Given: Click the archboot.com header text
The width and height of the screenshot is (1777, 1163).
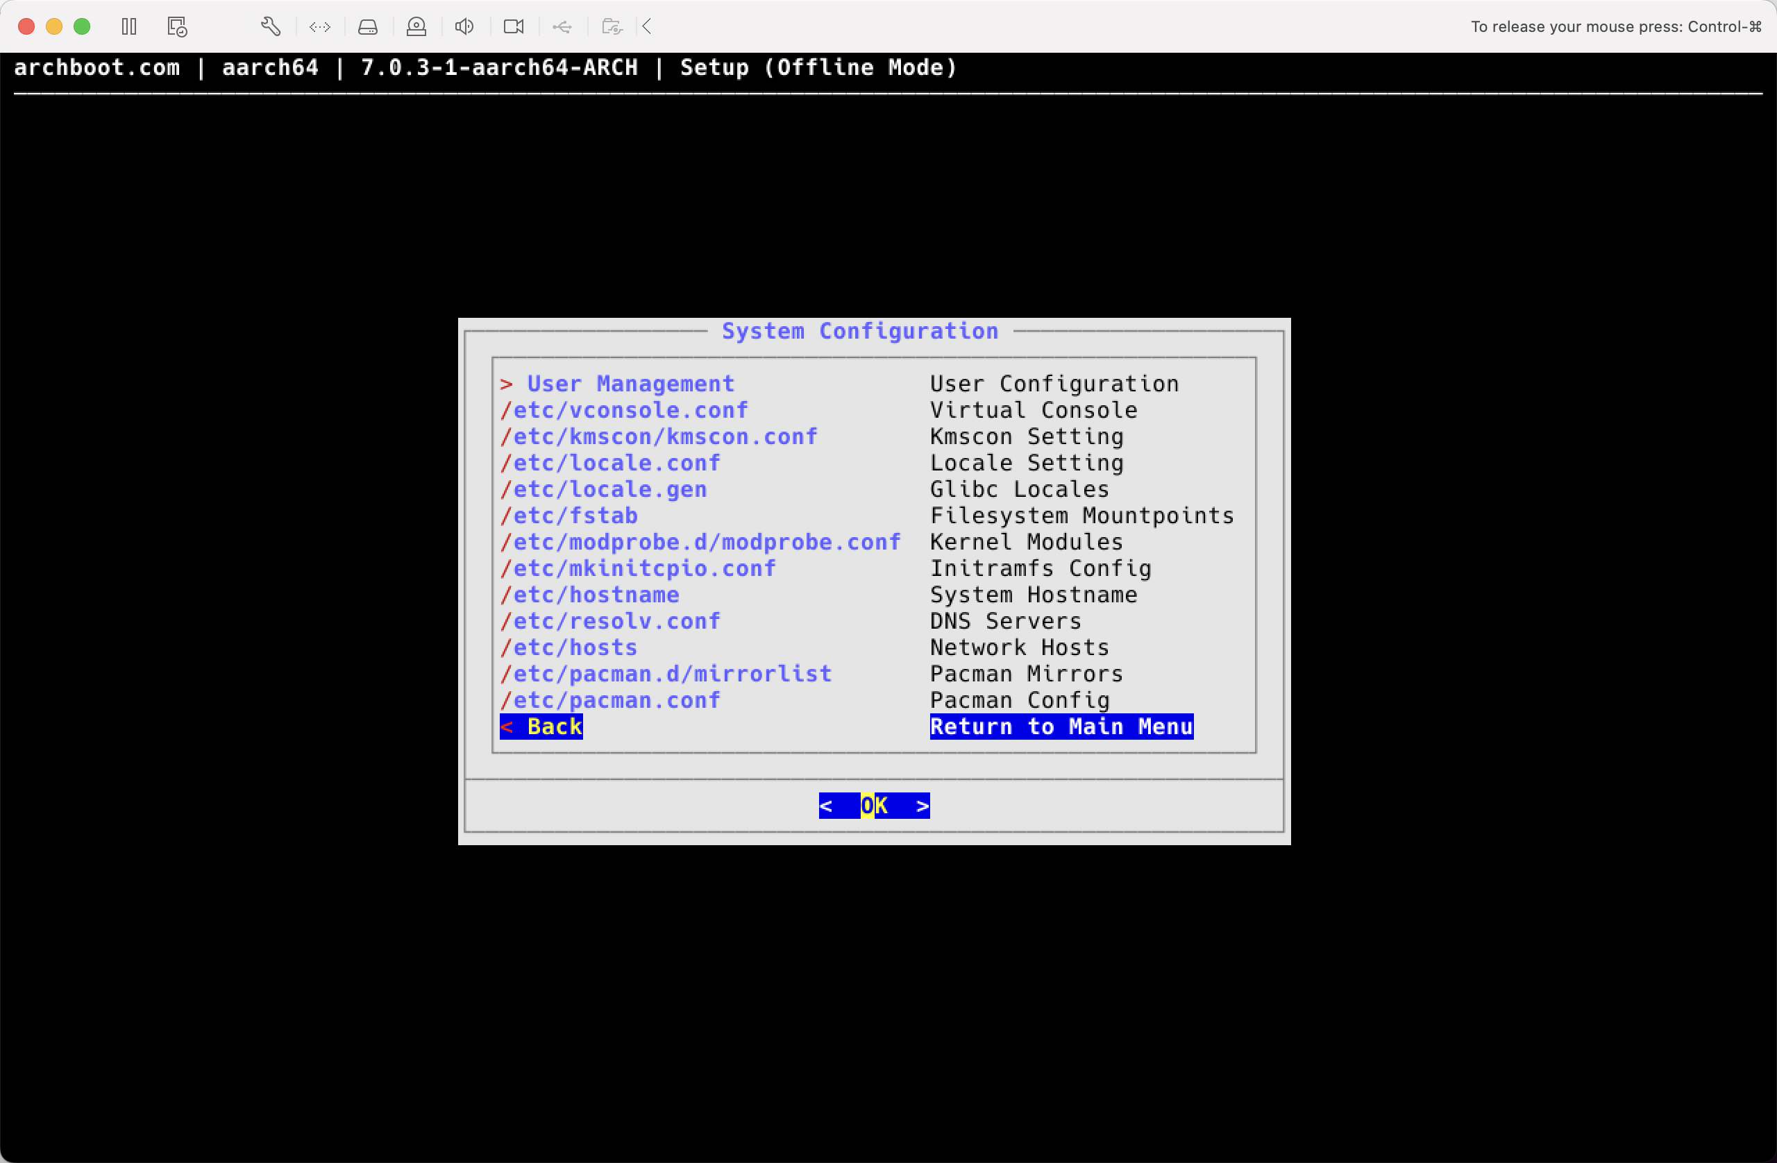Looking at the screenshot, I should point(97,67).
